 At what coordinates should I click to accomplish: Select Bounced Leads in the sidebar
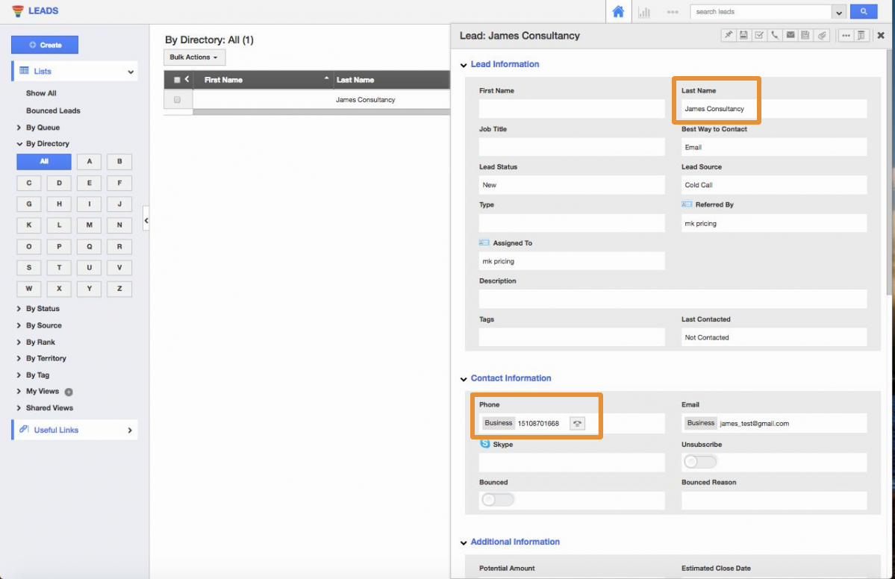pyautogui.click(x=53, y=110)
